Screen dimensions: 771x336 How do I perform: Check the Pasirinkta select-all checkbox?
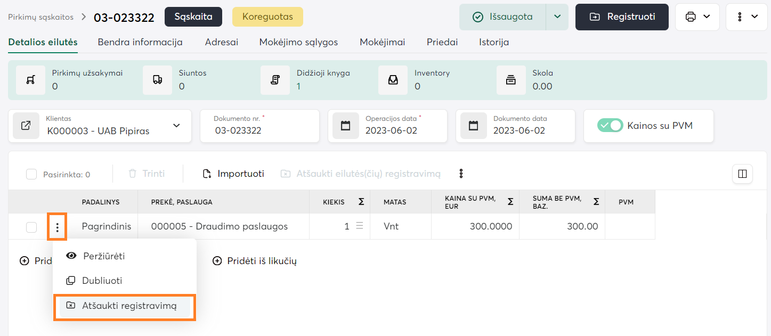click(x=31, y=174)
